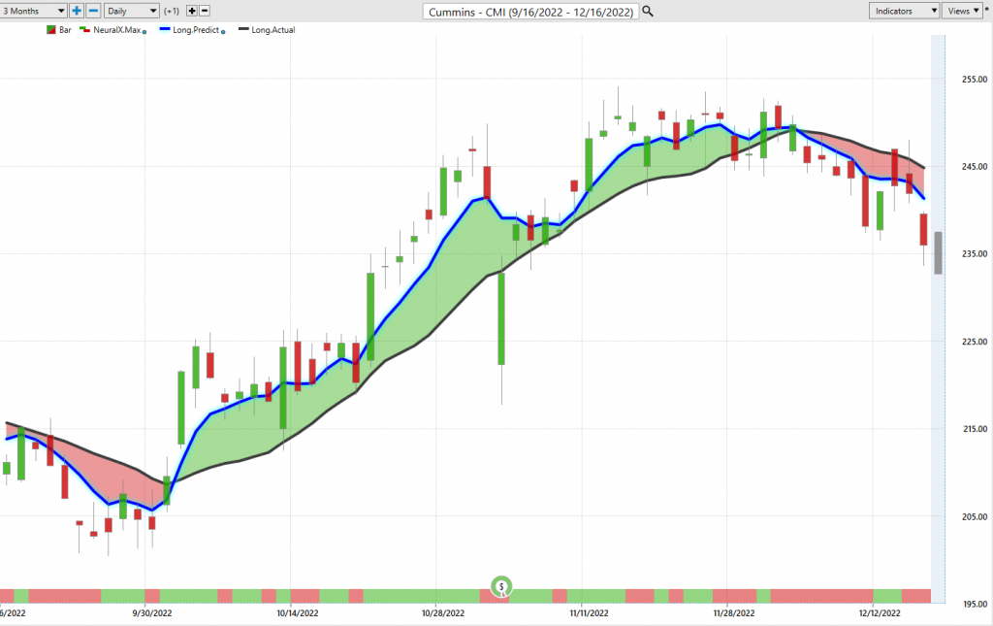This screenshot has height=626, width=993.
Task: Click the green dollar dividend marker
Action: pos(501,587)
